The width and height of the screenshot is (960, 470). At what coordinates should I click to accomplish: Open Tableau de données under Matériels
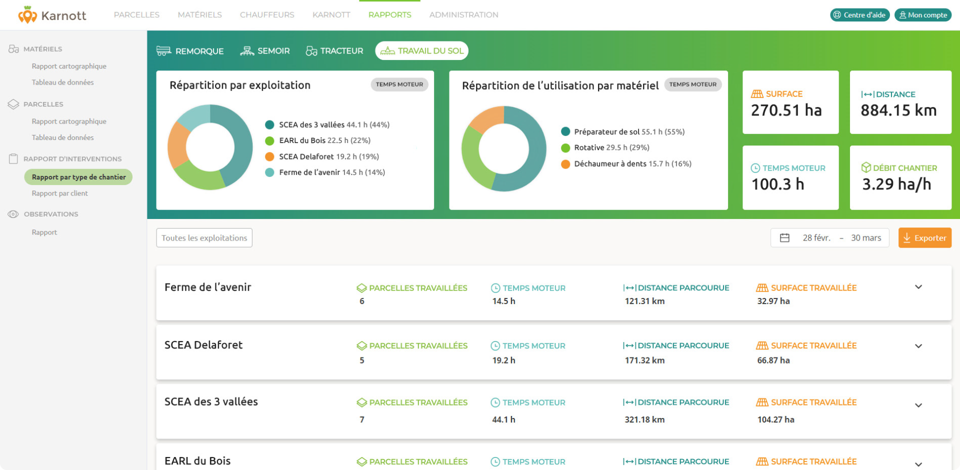[62, 82]
